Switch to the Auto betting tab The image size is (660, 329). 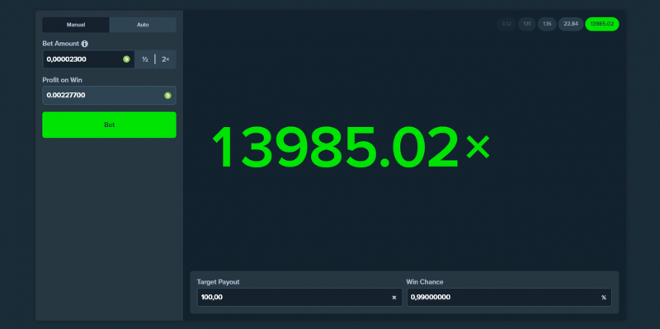point(143,25)
